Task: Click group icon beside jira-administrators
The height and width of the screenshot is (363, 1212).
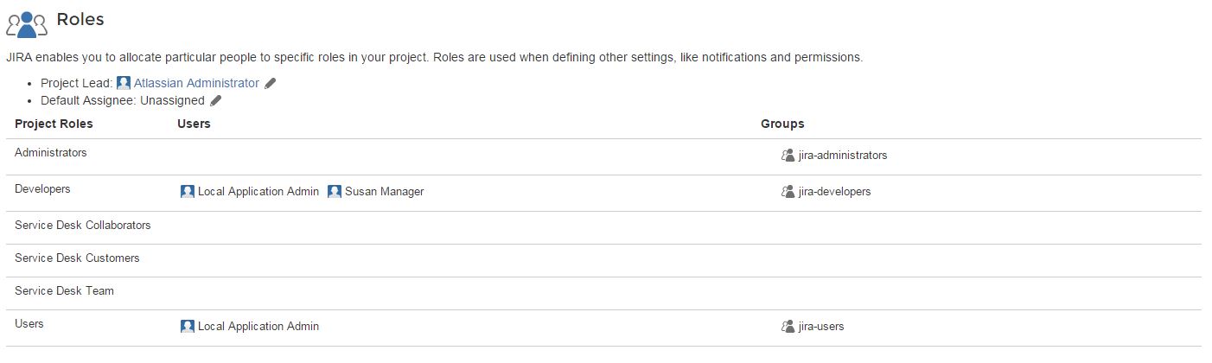Action: point(788,156)
